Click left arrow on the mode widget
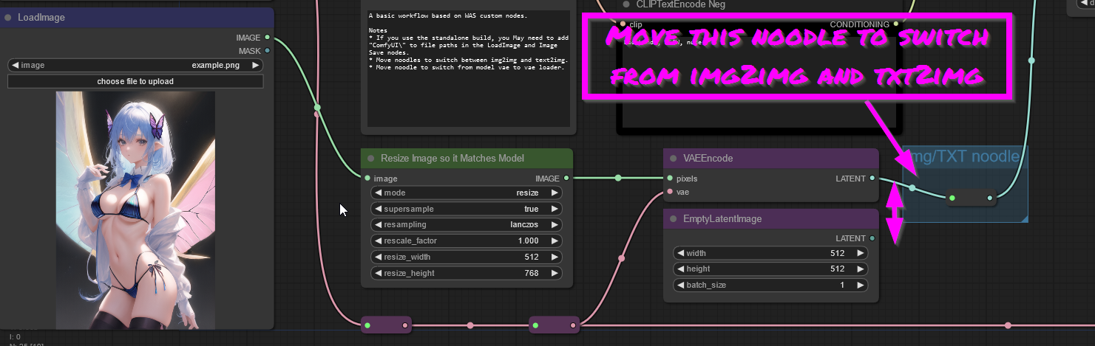The image size is (1095, 346). coord(378,193)
